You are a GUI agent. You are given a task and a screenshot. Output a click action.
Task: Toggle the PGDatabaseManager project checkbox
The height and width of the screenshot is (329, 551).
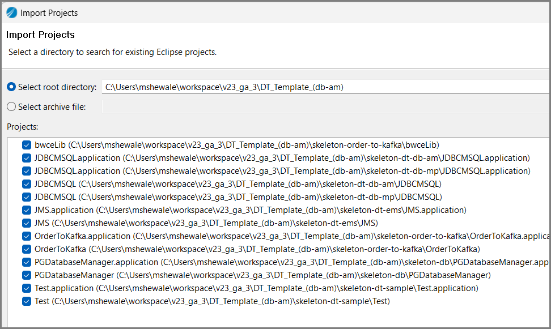pyautogui.click(x=27, y=275)
